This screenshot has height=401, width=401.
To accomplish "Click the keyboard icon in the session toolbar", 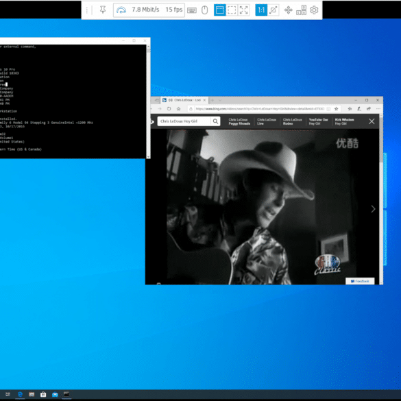I will coord(192,10).
